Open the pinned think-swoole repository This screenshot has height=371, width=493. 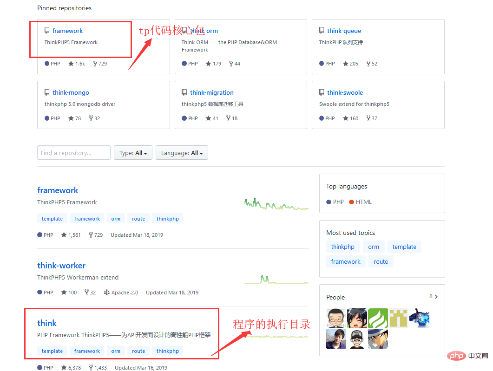click(x=345, y=93)
